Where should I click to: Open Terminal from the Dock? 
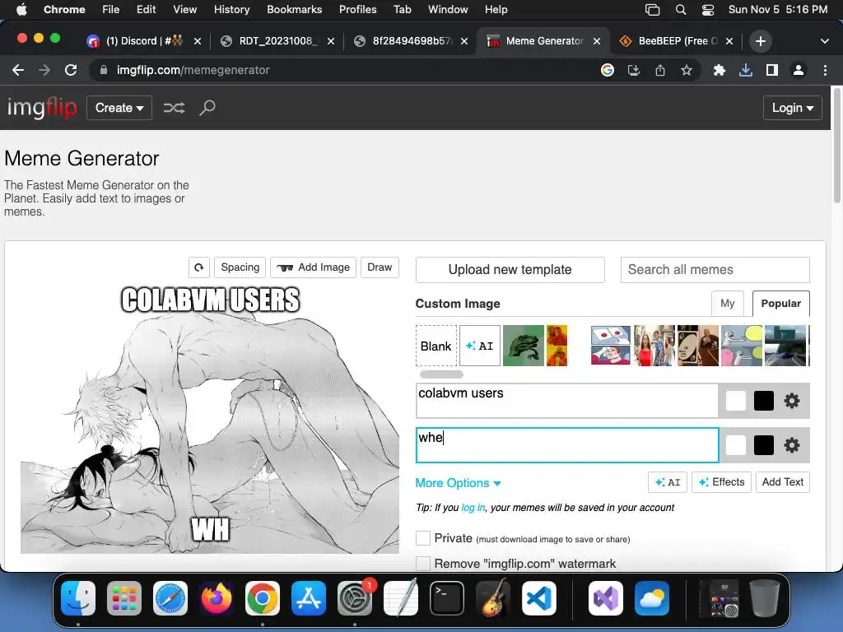447,598
